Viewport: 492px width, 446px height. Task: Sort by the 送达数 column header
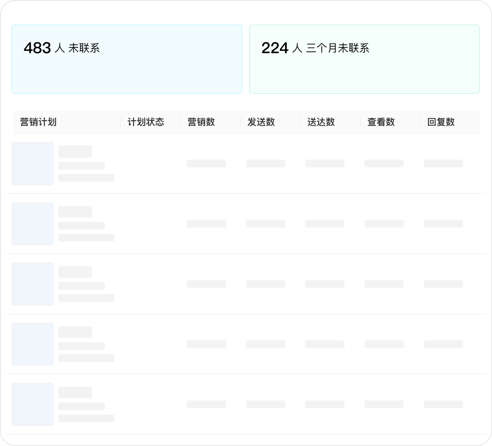click(x=321, y=122)
